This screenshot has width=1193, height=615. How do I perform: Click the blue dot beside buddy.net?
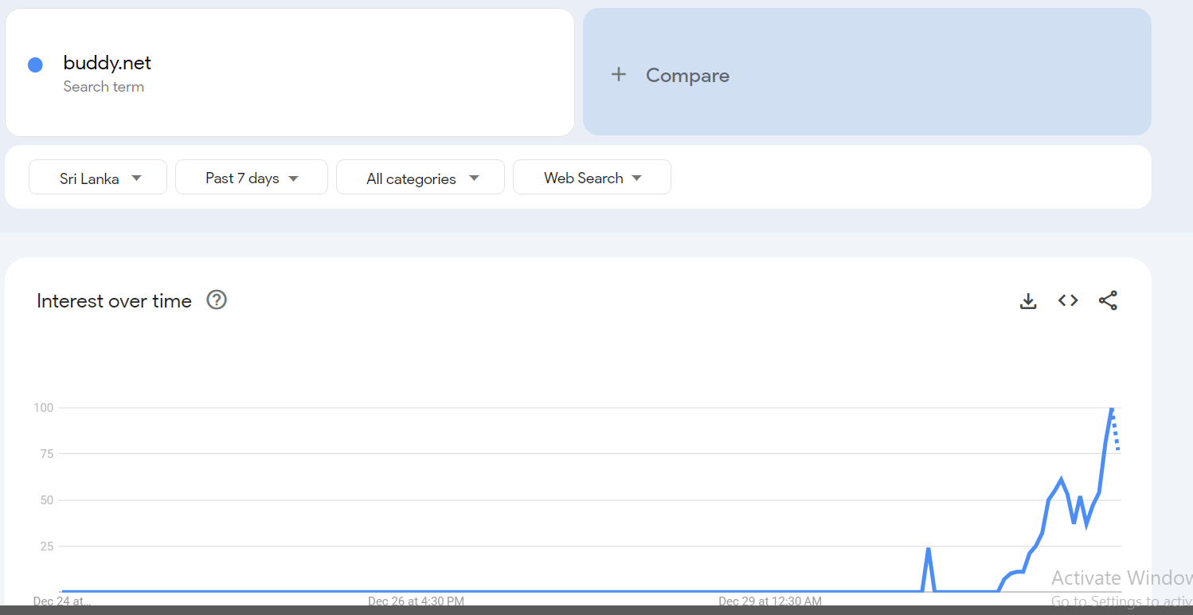(35, 65)
